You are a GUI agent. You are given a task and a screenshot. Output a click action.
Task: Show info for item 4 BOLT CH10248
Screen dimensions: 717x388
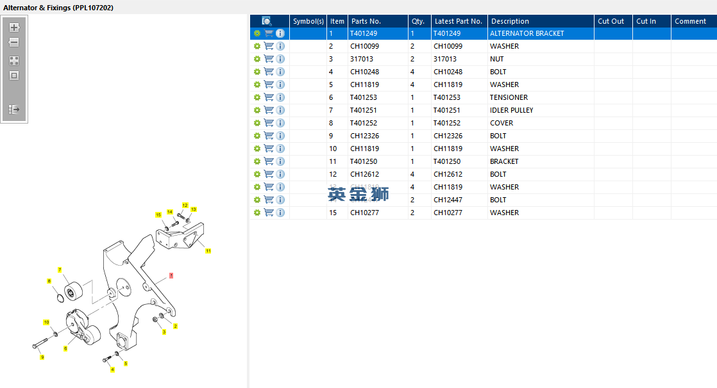point(280,72)
